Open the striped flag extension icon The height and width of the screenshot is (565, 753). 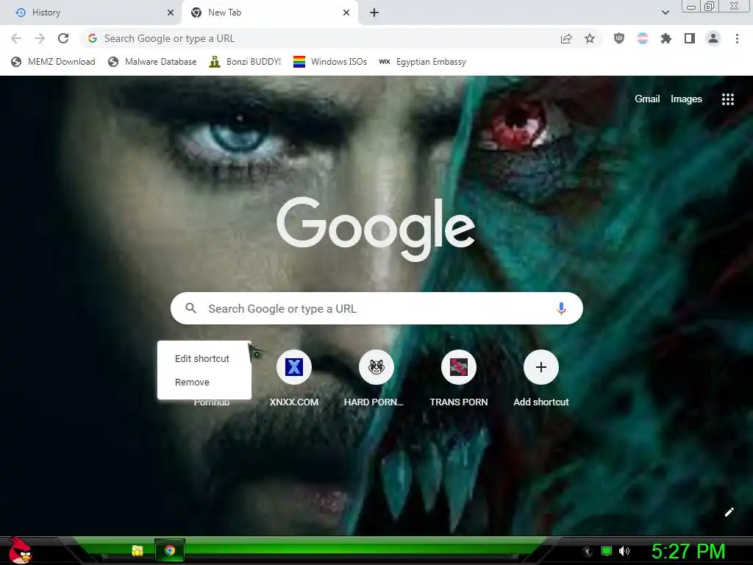(643, 38)
